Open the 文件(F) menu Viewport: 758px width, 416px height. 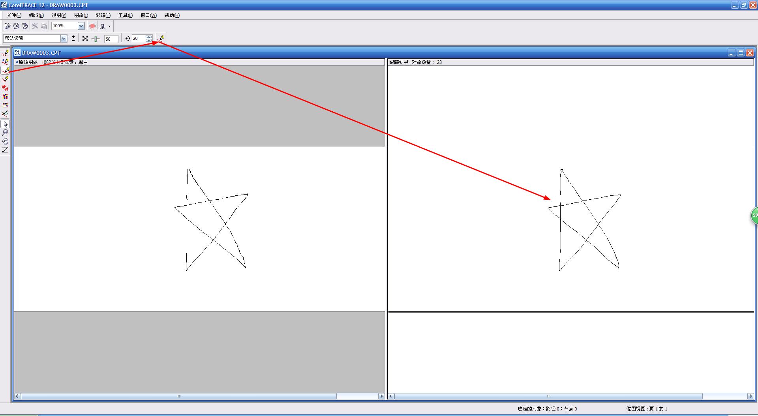[14, 15]
